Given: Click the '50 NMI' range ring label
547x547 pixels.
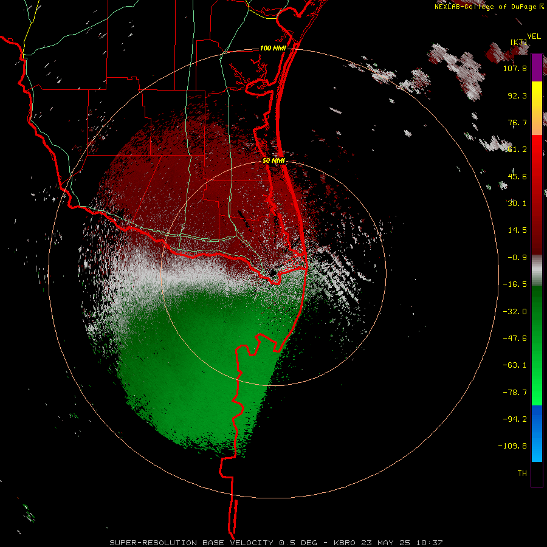Looking at the screenshot, I should (x=273, y=160).
